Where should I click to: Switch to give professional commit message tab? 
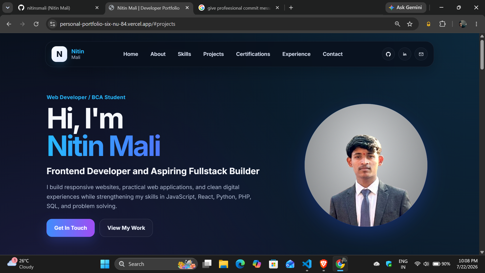coord(239,8)
